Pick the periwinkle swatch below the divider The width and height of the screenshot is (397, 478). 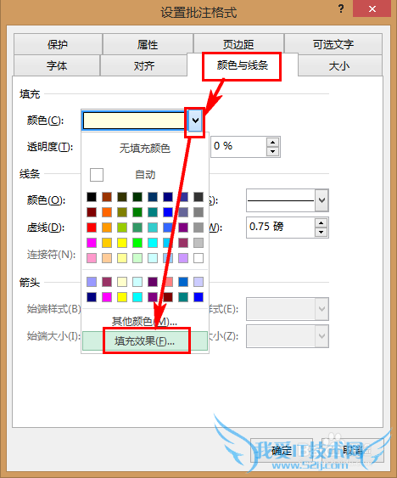92,282
